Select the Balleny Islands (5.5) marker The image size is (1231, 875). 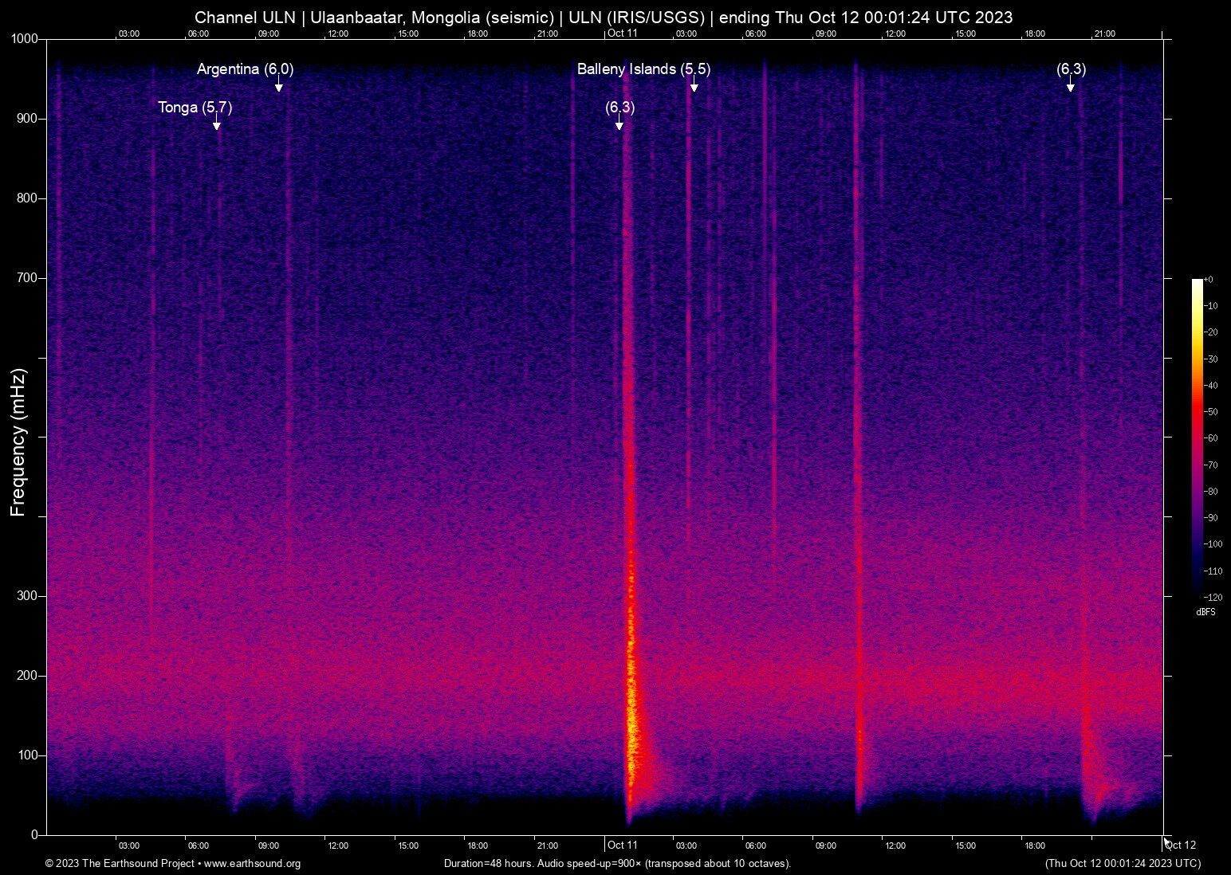point(643,69)
